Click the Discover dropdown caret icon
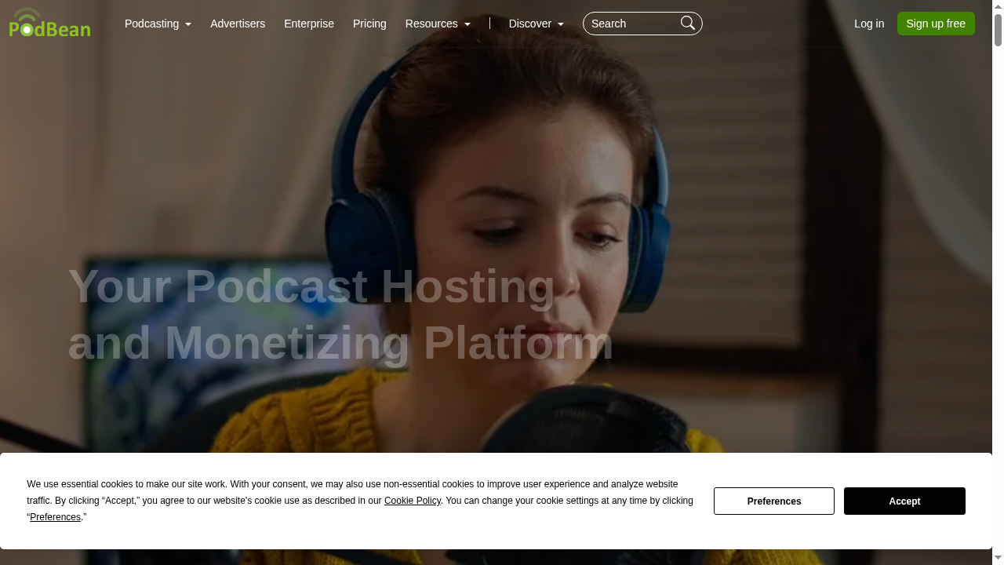The width and height of the screenshot is (1004, 565). [560, 24]
